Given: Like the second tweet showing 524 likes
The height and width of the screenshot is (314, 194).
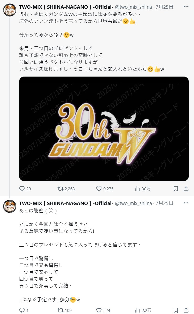Looking at the screenshot, I should [x=103, y=310].
